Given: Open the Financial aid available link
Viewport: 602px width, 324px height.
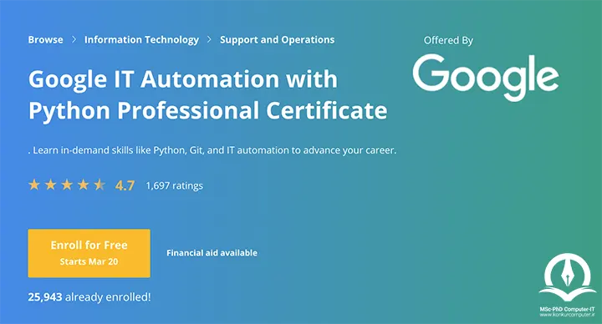Looking at the screenshot, I should click(212, 253).
